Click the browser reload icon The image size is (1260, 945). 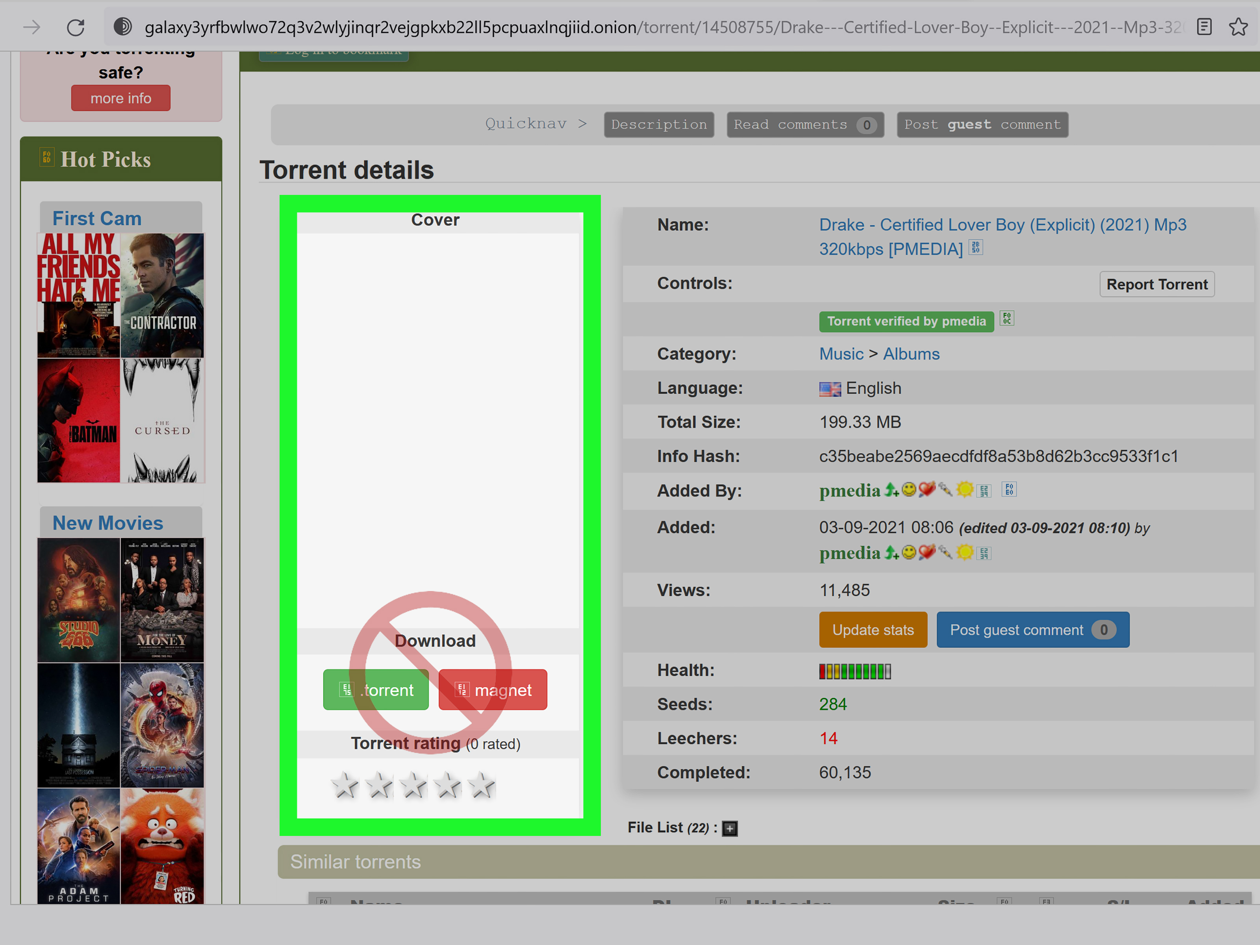pos(76,27)
